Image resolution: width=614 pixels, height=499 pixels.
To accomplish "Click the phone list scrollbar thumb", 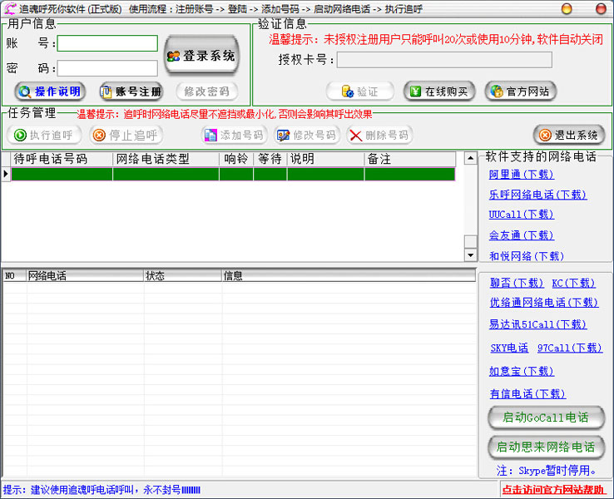I will (x=470, y=241).
